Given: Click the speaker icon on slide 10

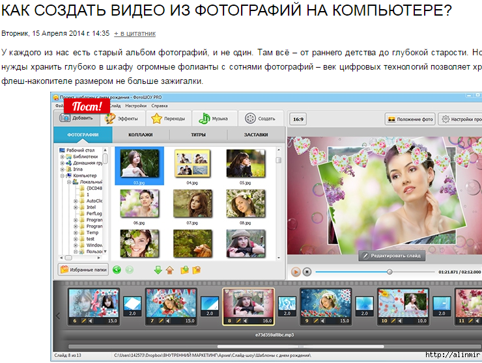Looking at the screenshot, I should pos(400,321).
